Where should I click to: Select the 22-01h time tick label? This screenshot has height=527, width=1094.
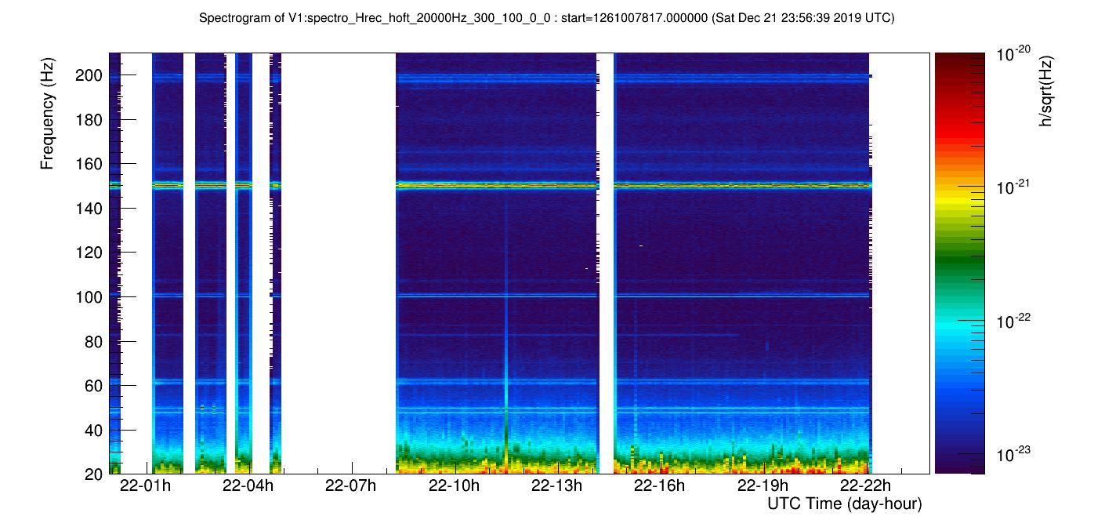pos(144,486)
